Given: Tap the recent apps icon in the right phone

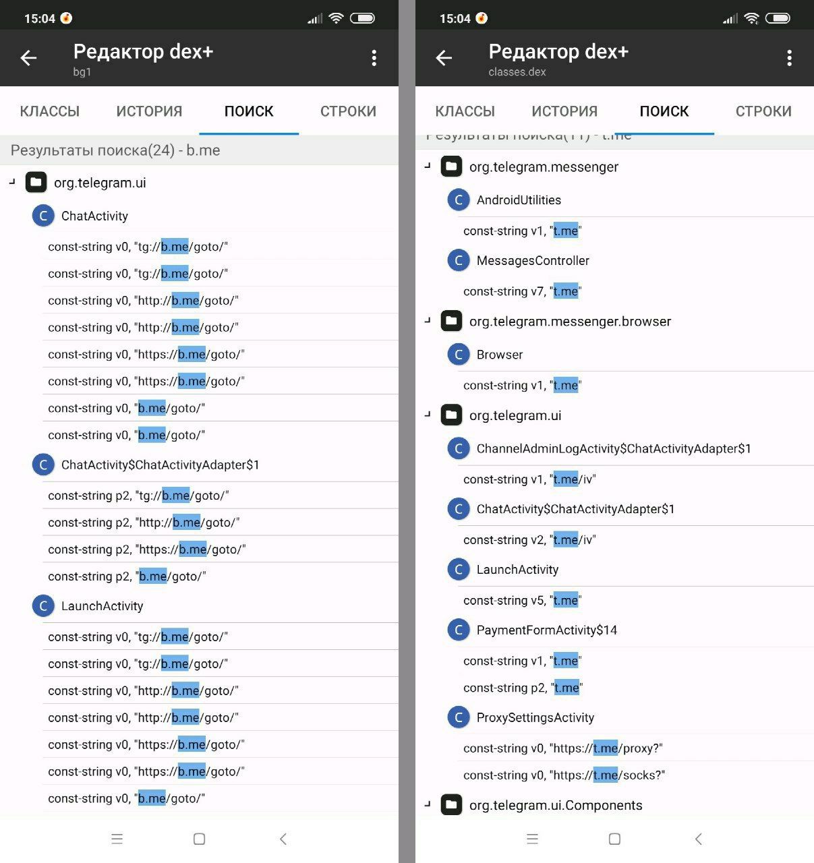Looking at the screenshot, I should pyautogui.click(x=532, y=839).
